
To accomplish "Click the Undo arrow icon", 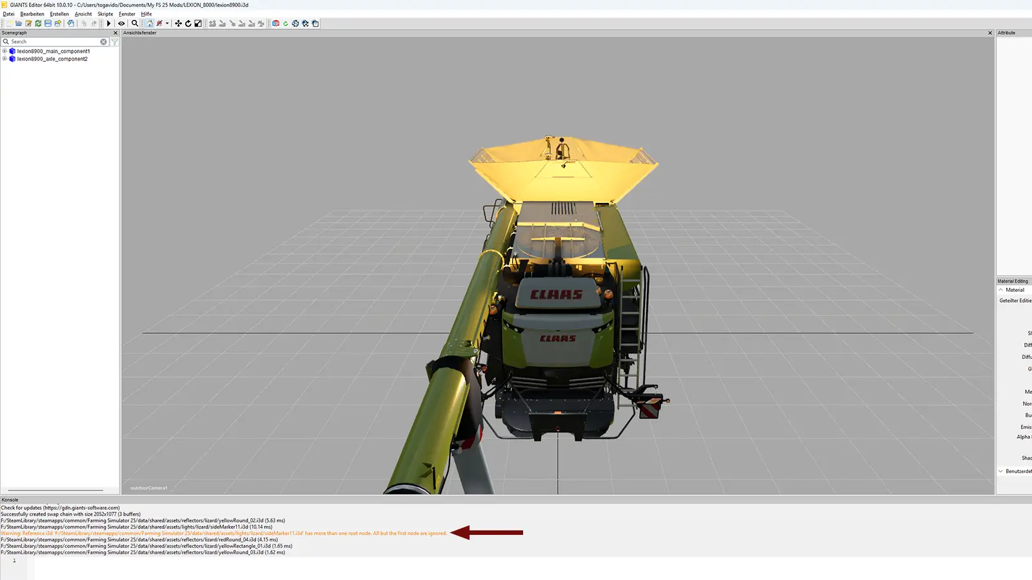I will 83,23.
